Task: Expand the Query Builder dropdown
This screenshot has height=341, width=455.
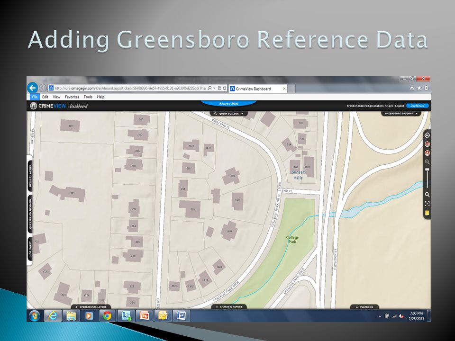Action: point(229,114)
